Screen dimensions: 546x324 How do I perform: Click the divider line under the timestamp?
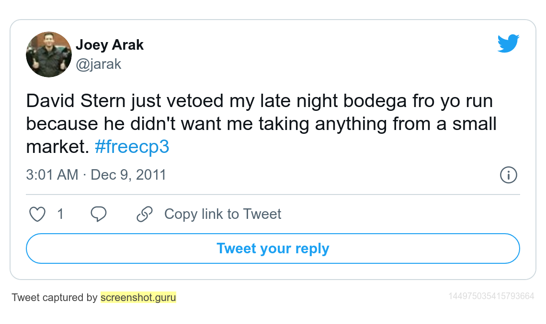click(273, 194)
